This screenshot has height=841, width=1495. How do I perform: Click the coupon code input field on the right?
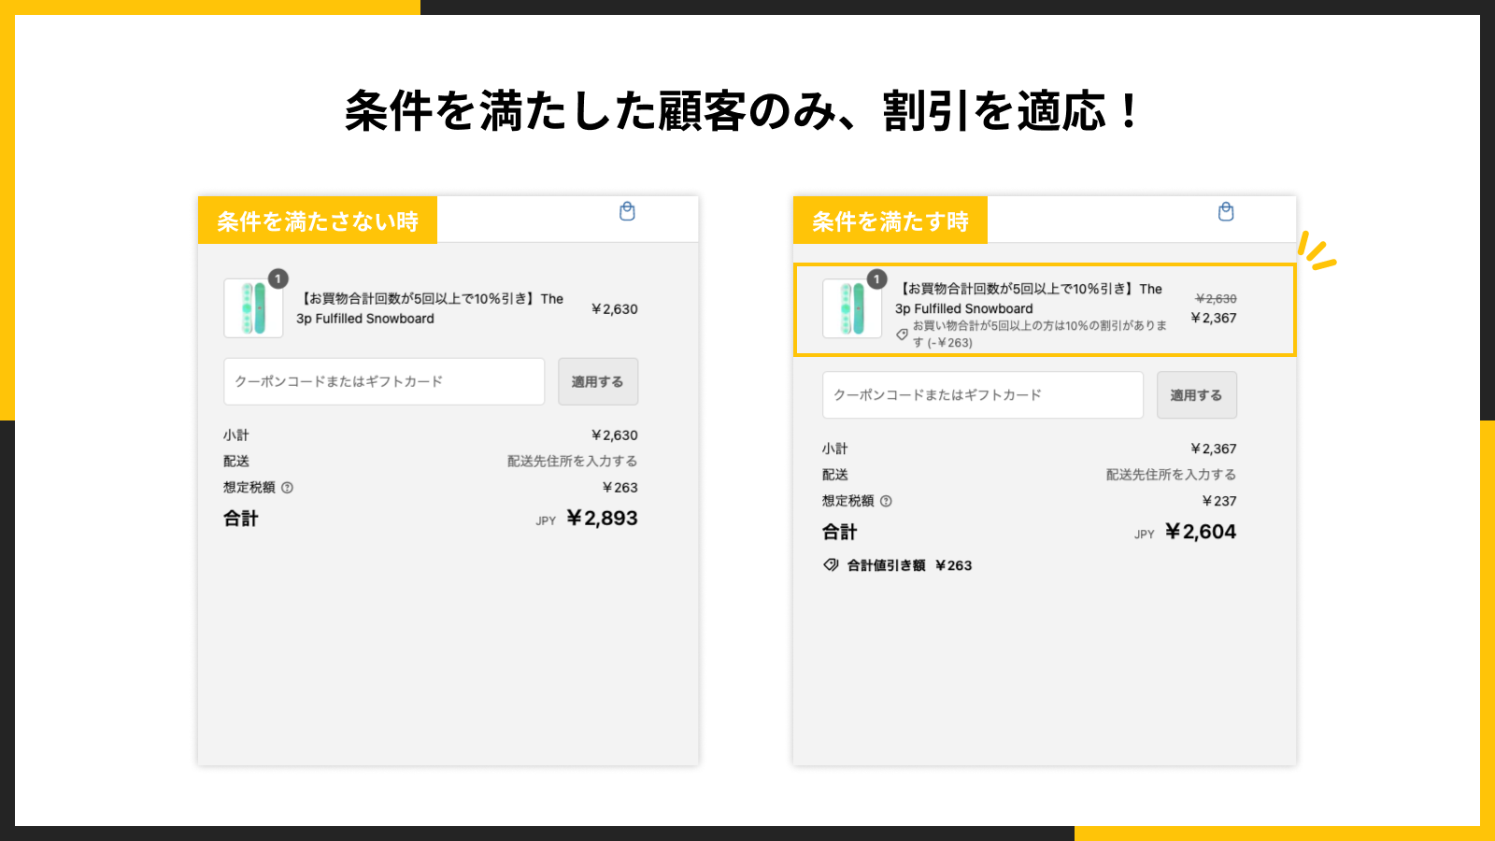pos(982,394)
